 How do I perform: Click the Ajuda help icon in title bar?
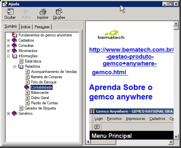pyautogui.click(x=5, y=4)
